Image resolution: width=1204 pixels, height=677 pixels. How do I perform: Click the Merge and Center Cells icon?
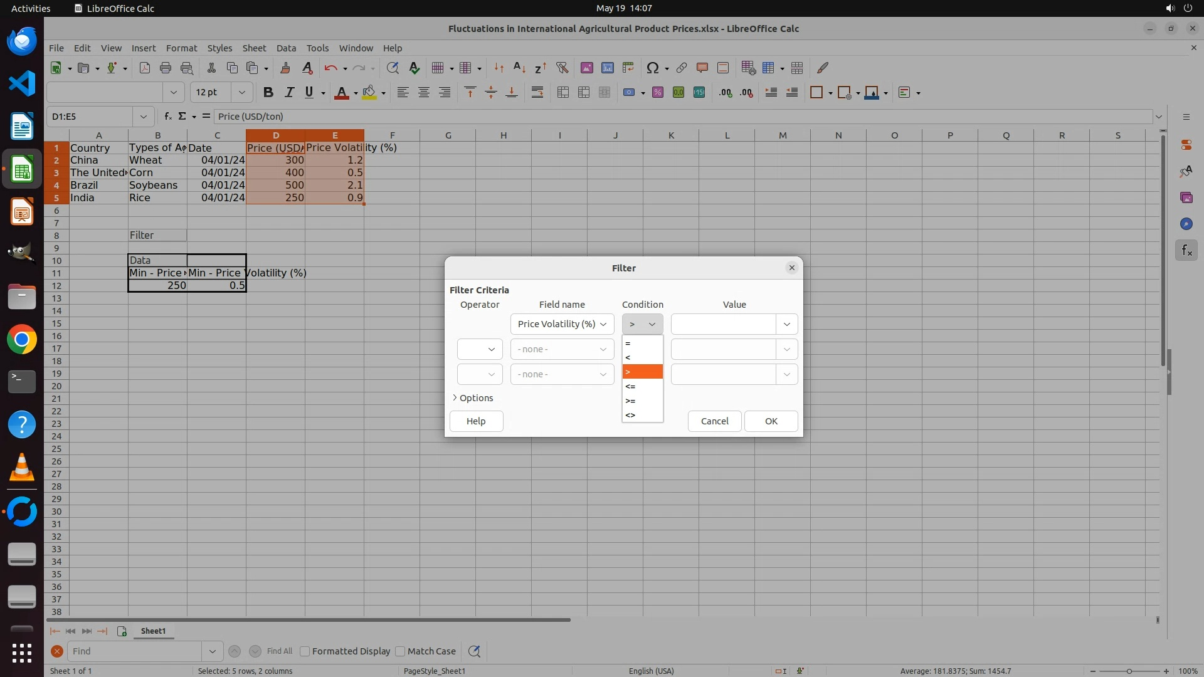pos(563,93)
